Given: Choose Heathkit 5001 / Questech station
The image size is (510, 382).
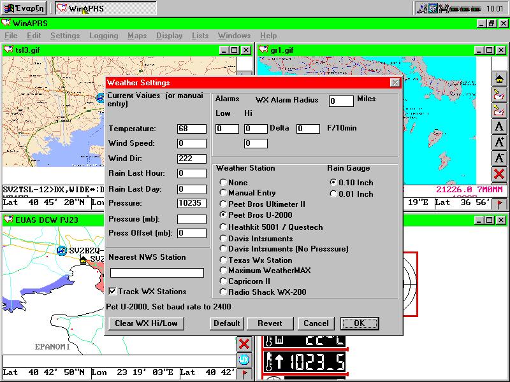Looking at the screenshot, I should [272, 227].
